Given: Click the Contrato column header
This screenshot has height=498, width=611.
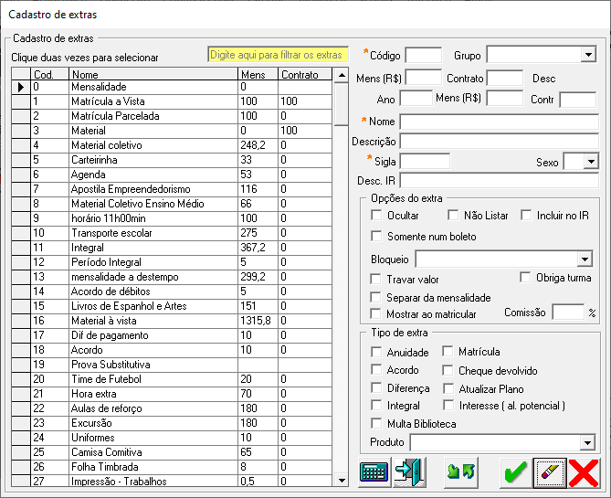Looking at the screenshot, I should tap(305, 74).
